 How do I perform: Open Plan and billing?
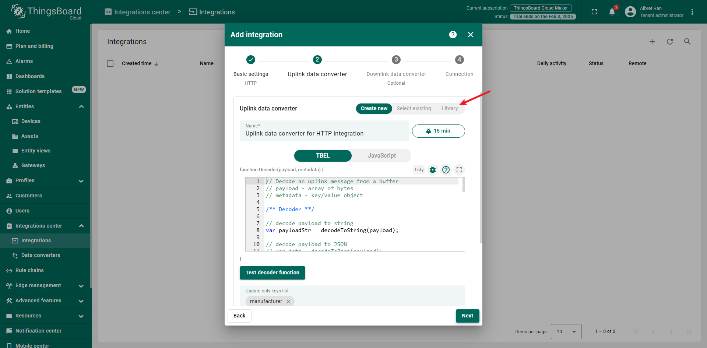pyautogui.click(x=45, y=46)
